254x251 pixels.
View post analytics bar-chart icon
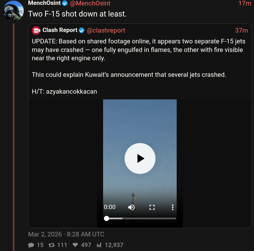tap(99, 245)
